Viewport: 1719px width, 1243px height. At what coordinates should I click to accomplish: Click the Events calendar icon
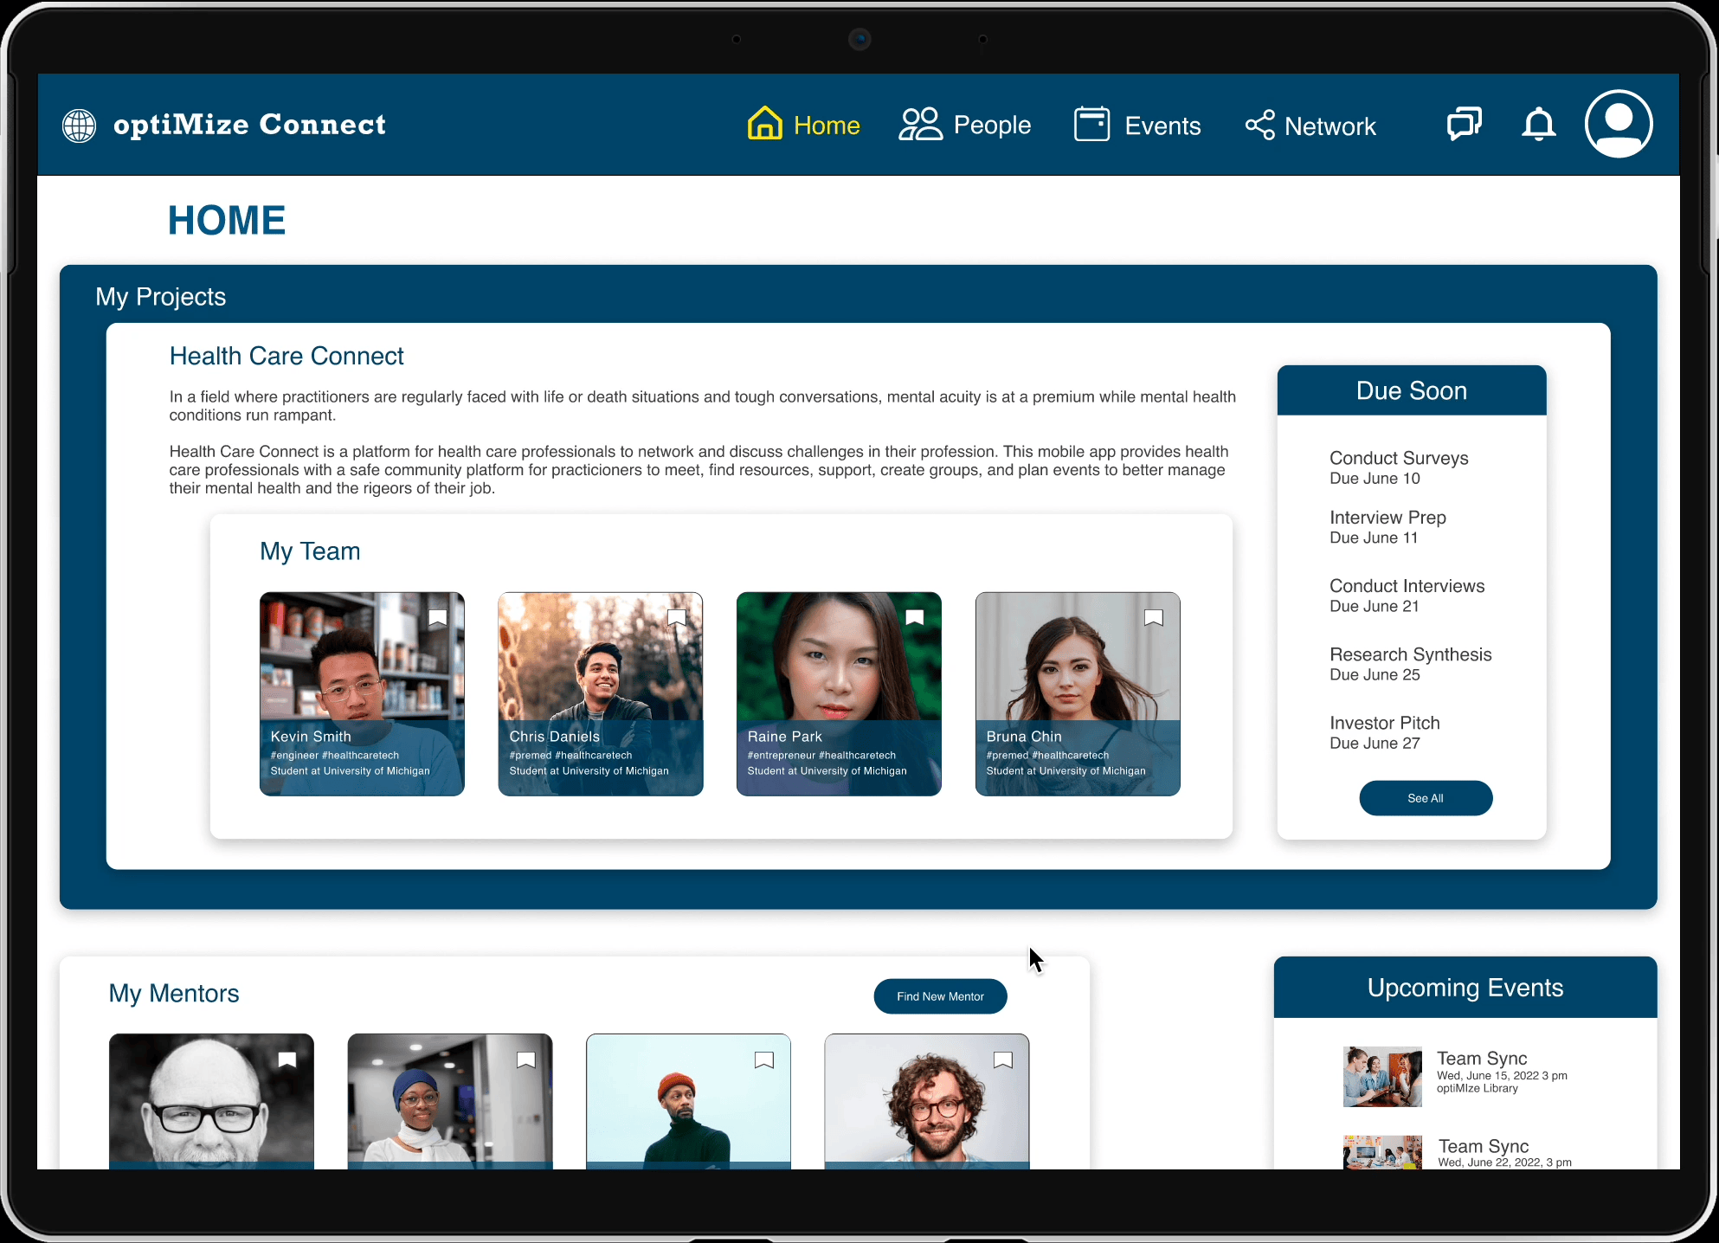[1092, 124]
